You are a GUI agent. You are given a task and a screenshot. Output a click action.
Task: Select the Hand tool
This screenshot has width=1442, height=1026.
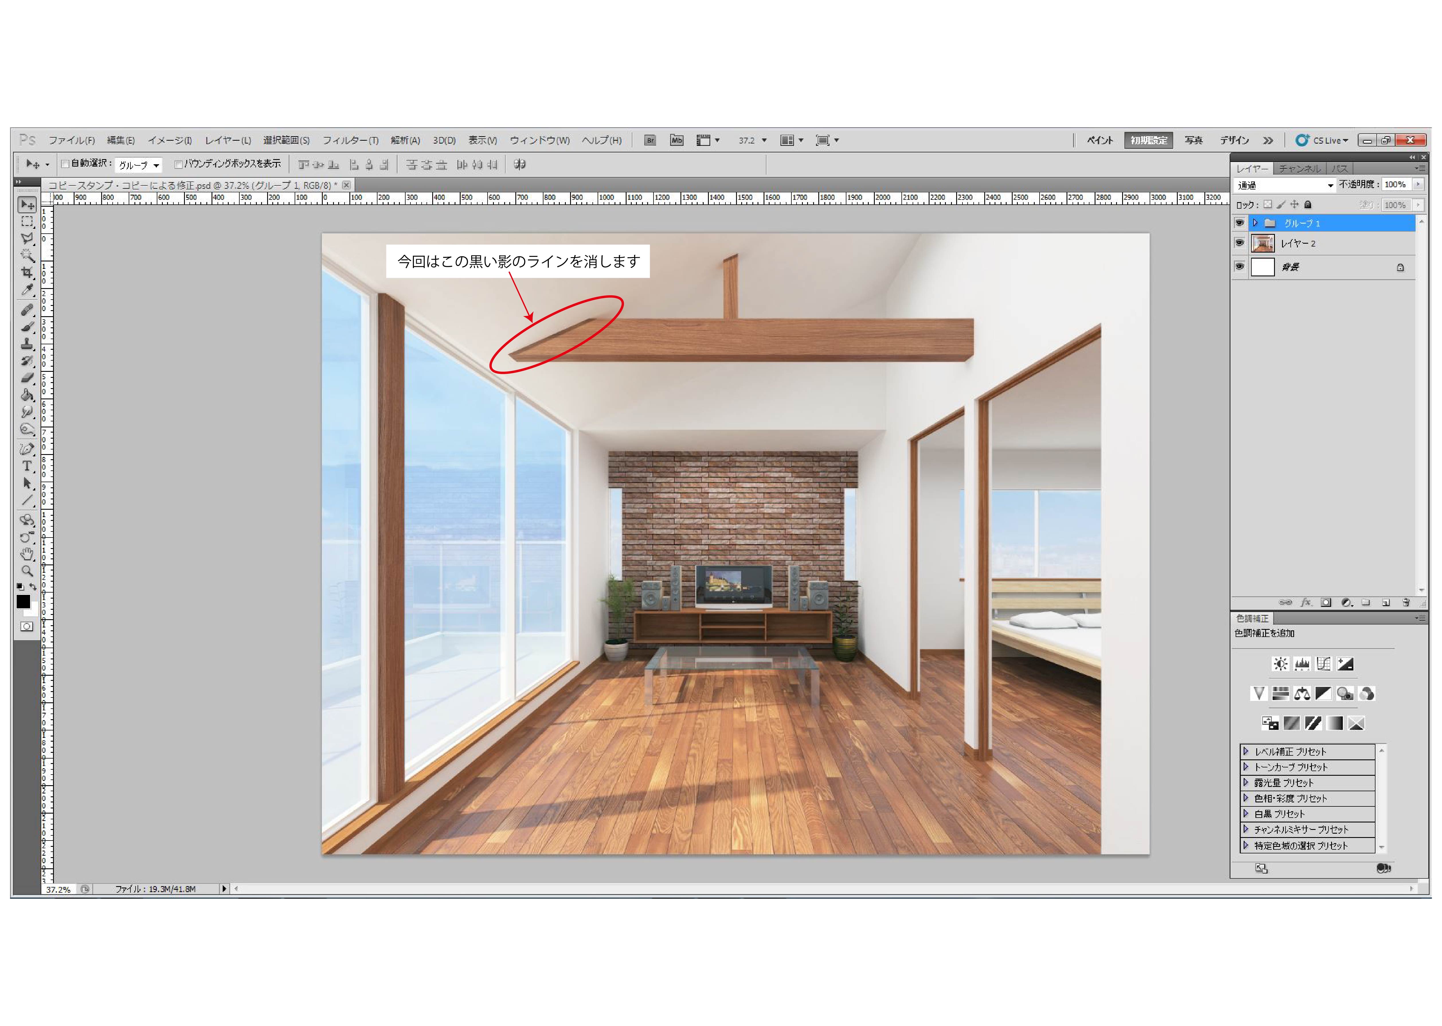coord(27,554)
